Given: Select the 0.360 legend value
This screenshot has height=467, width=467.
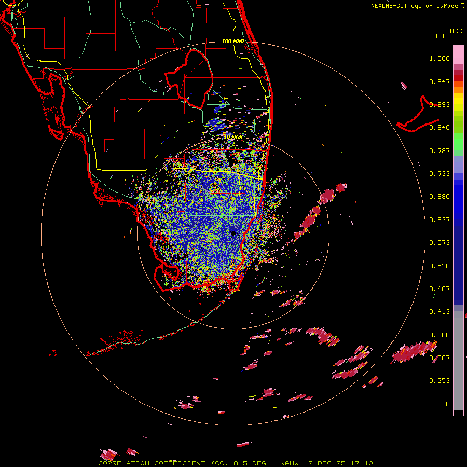Looking at the screenshot, I should 439,335.
